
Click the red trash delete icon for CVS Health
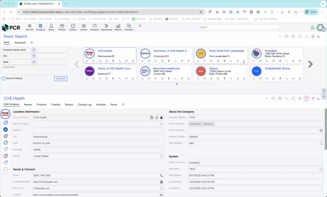coord(306,99)
